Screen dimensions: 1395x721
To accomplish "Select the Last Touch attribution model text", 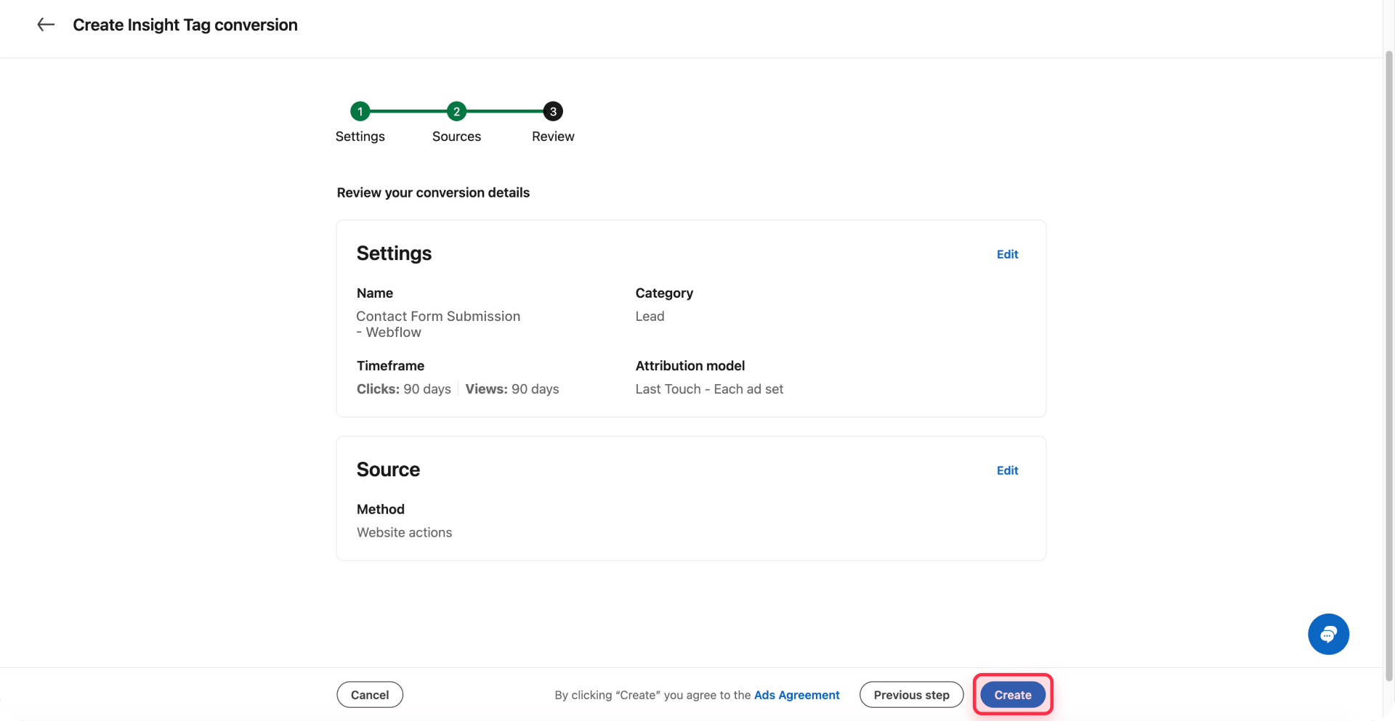I will click(709, 388).
